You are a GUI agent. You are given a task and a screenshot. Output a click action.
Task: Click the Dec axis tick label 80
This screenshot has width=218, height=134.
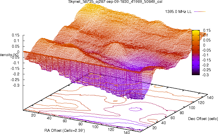[x=182, y=113]
